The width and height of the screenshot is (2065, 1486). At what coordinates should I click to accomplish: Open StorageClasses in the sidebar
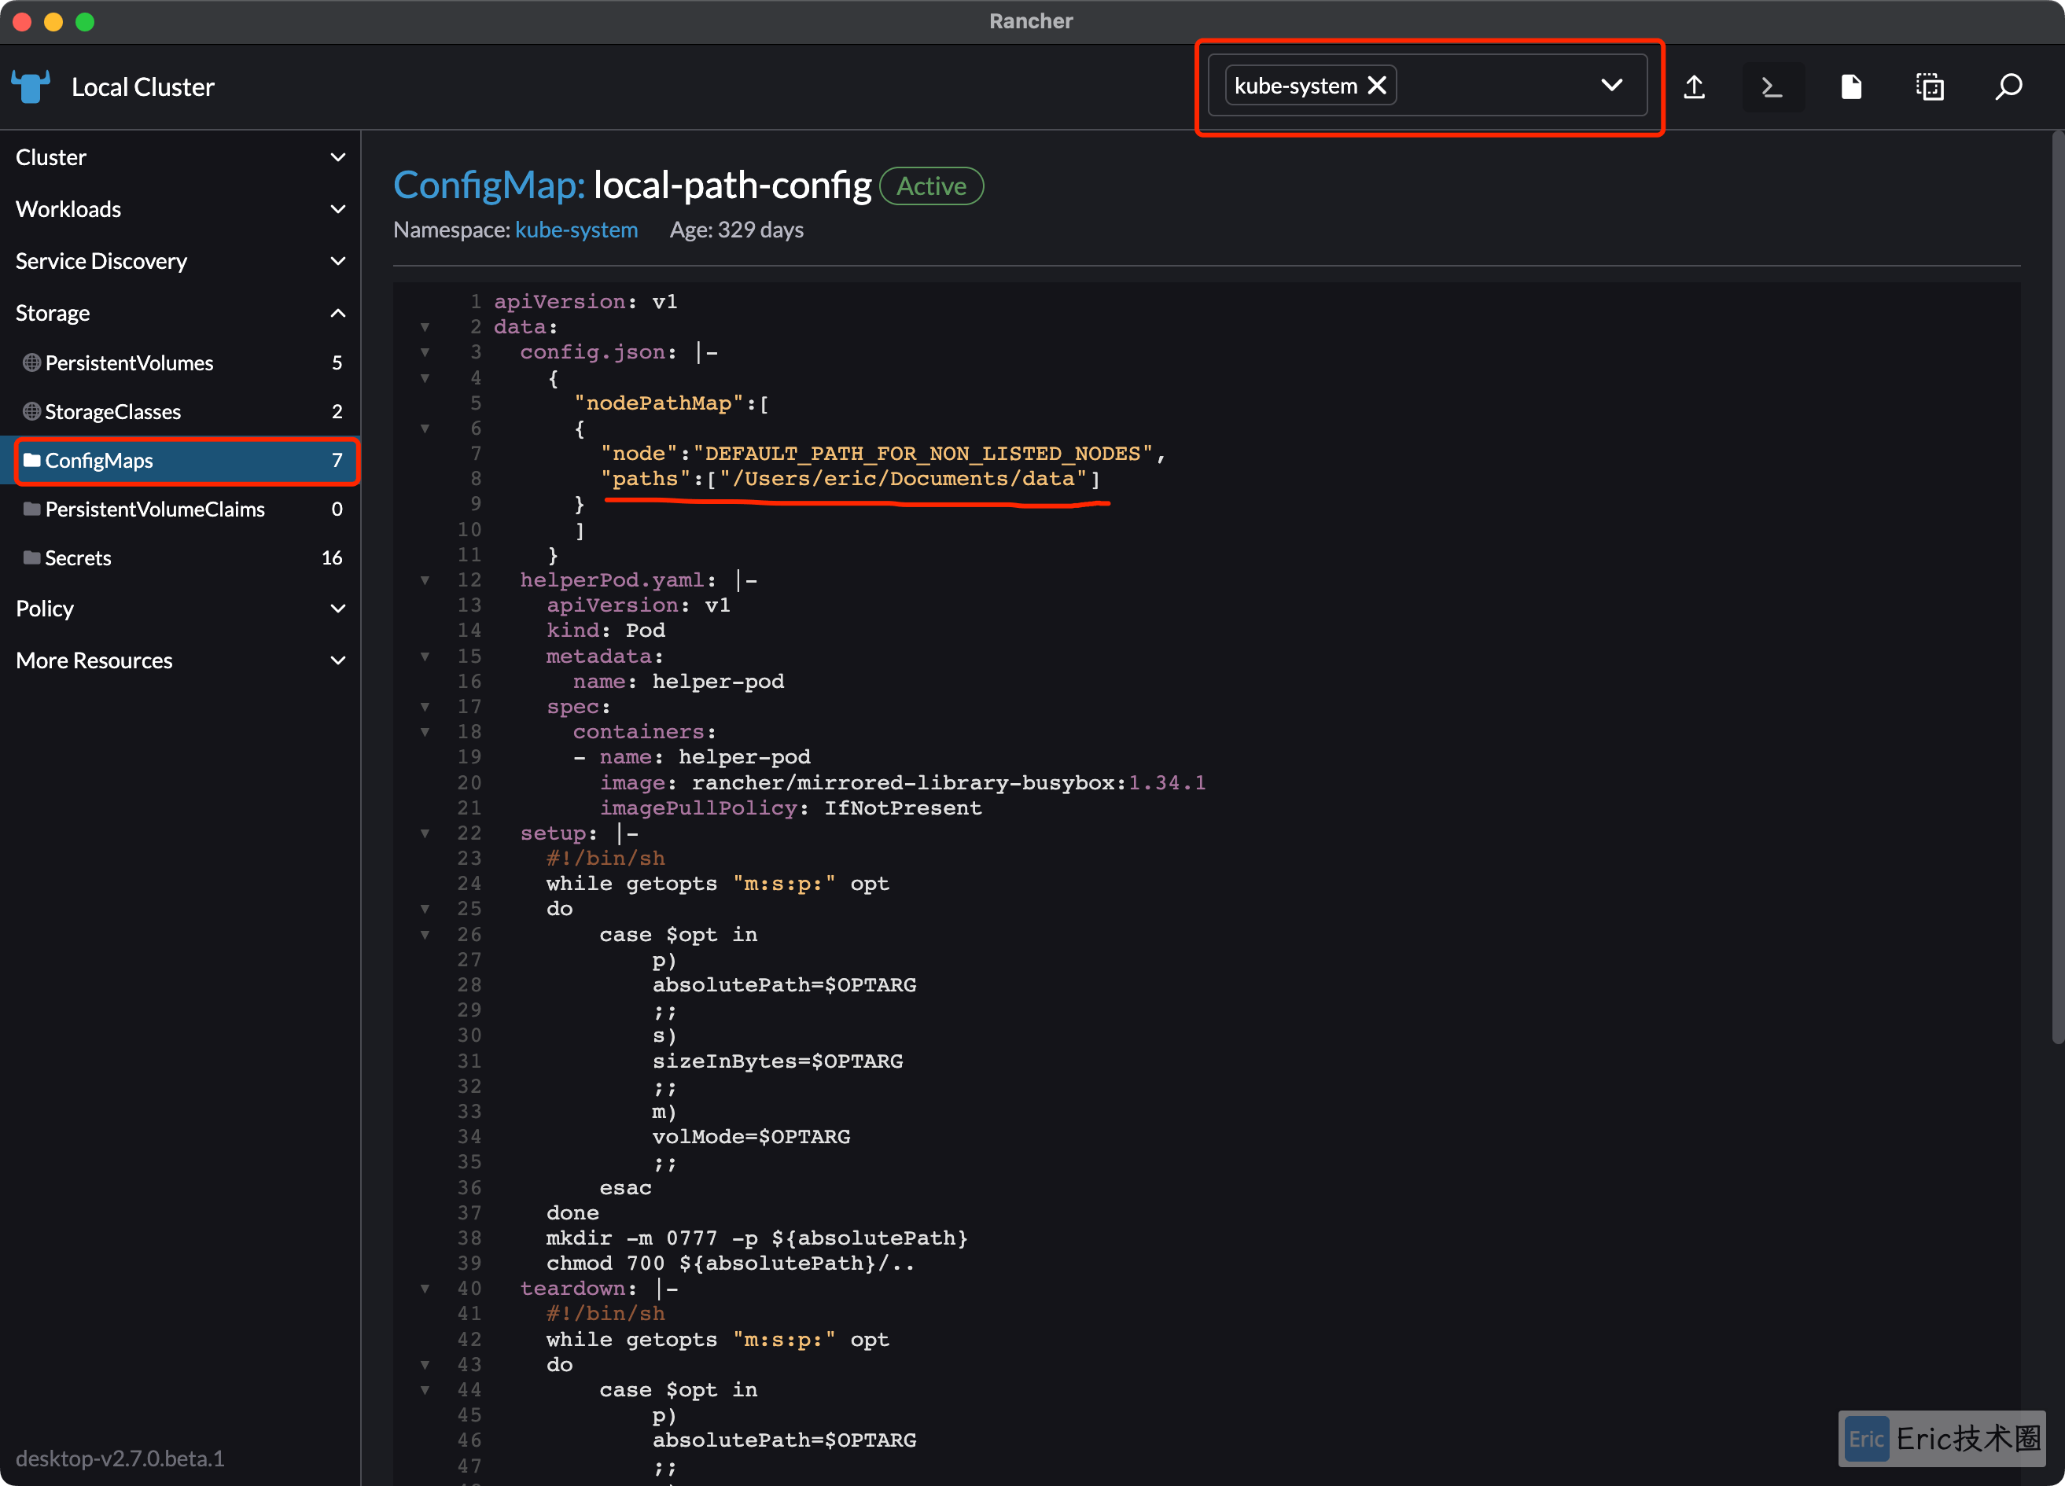click(x=180, y=411)
